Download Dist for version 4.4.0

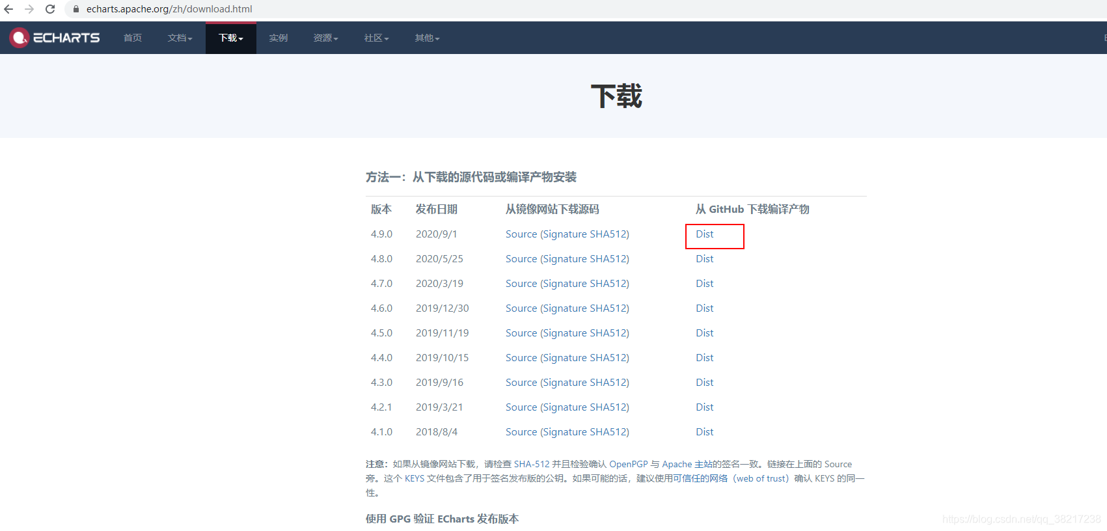(704, 358)
